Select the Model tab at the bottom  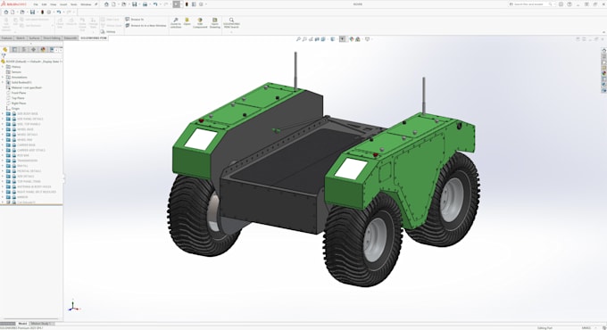point(23,324)
